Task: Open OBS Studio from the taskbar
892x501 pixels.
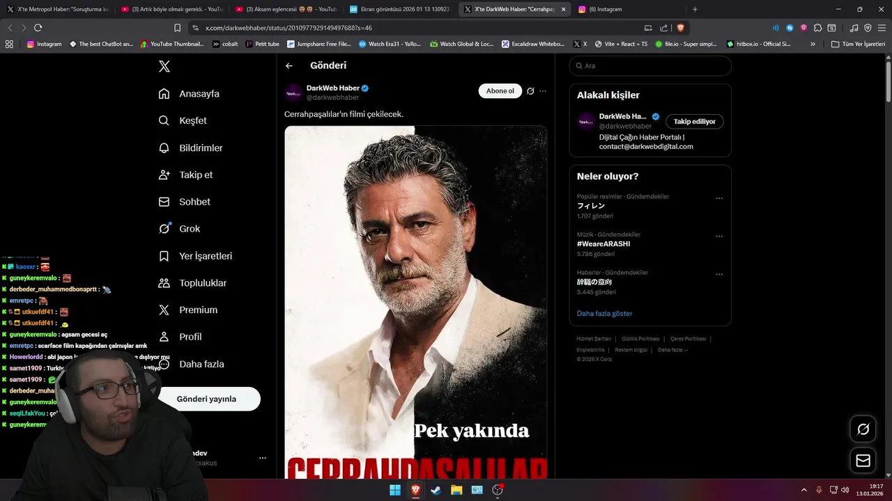Action: click(498, 490)
